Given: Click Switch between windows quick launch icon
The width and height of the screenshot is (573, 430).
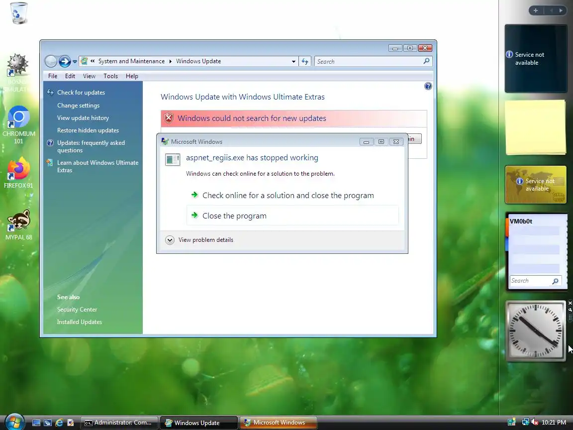Looking at the screenshot, I should coord(48,423).
